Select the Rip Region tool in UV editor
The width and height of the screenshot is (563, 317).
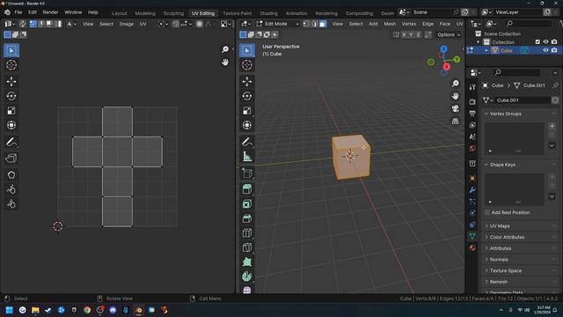pyautogui.click(x=11, y=158)
